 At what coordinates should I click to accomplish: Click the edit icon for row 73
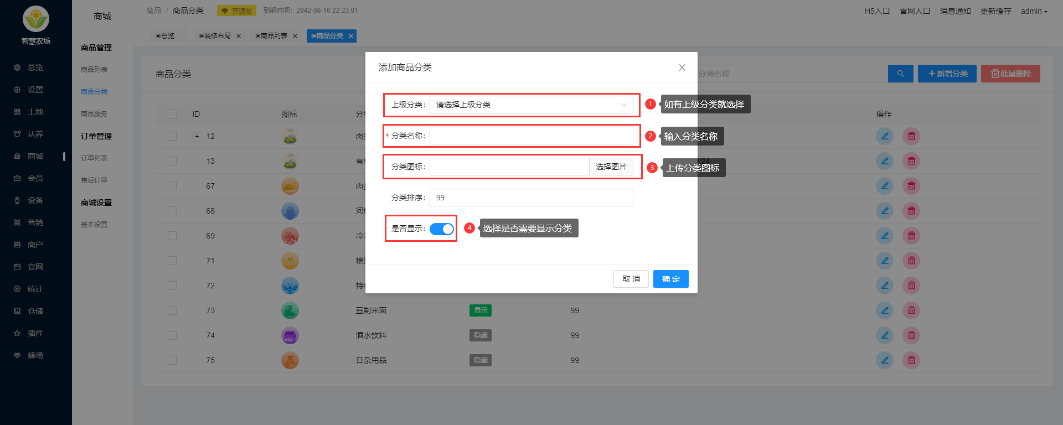[884, 310]
